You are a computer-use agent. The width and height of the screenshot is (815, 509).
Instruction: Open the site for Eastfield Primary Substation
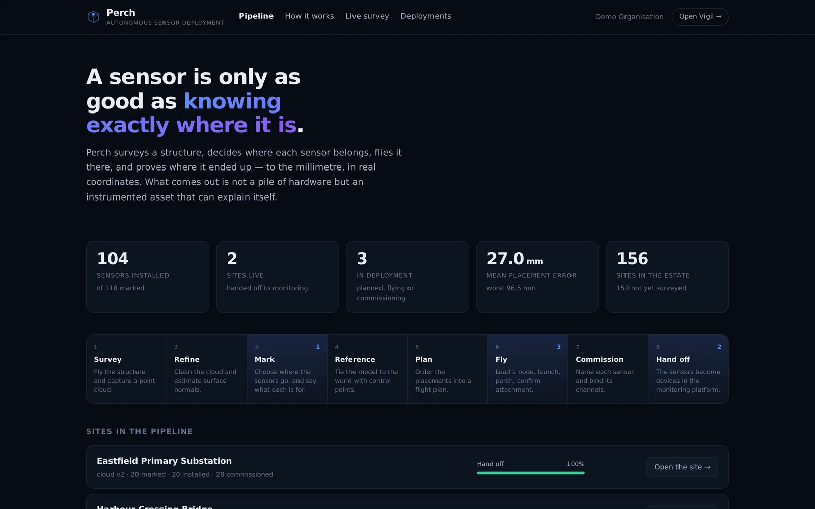(682, 467)
